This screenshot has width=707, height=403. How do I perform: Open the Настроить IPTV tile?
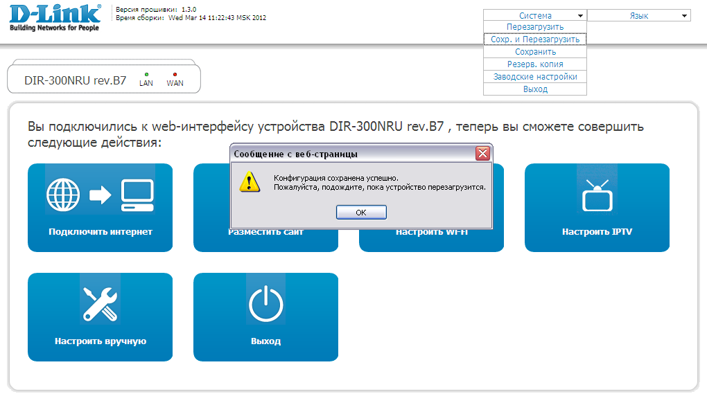(x=597, y=208)
